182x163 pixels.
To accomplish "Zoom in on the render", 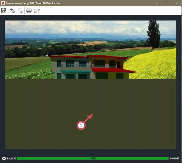I will coord(12,11).
